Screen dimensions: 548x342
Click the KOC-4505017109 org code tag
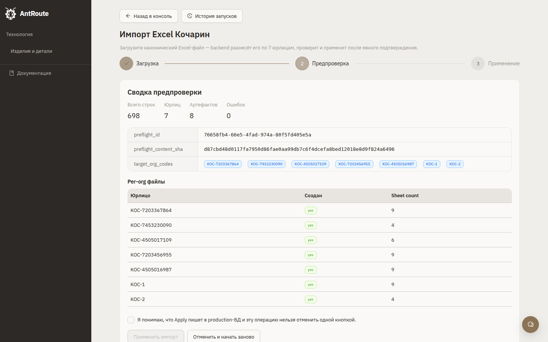311,164
